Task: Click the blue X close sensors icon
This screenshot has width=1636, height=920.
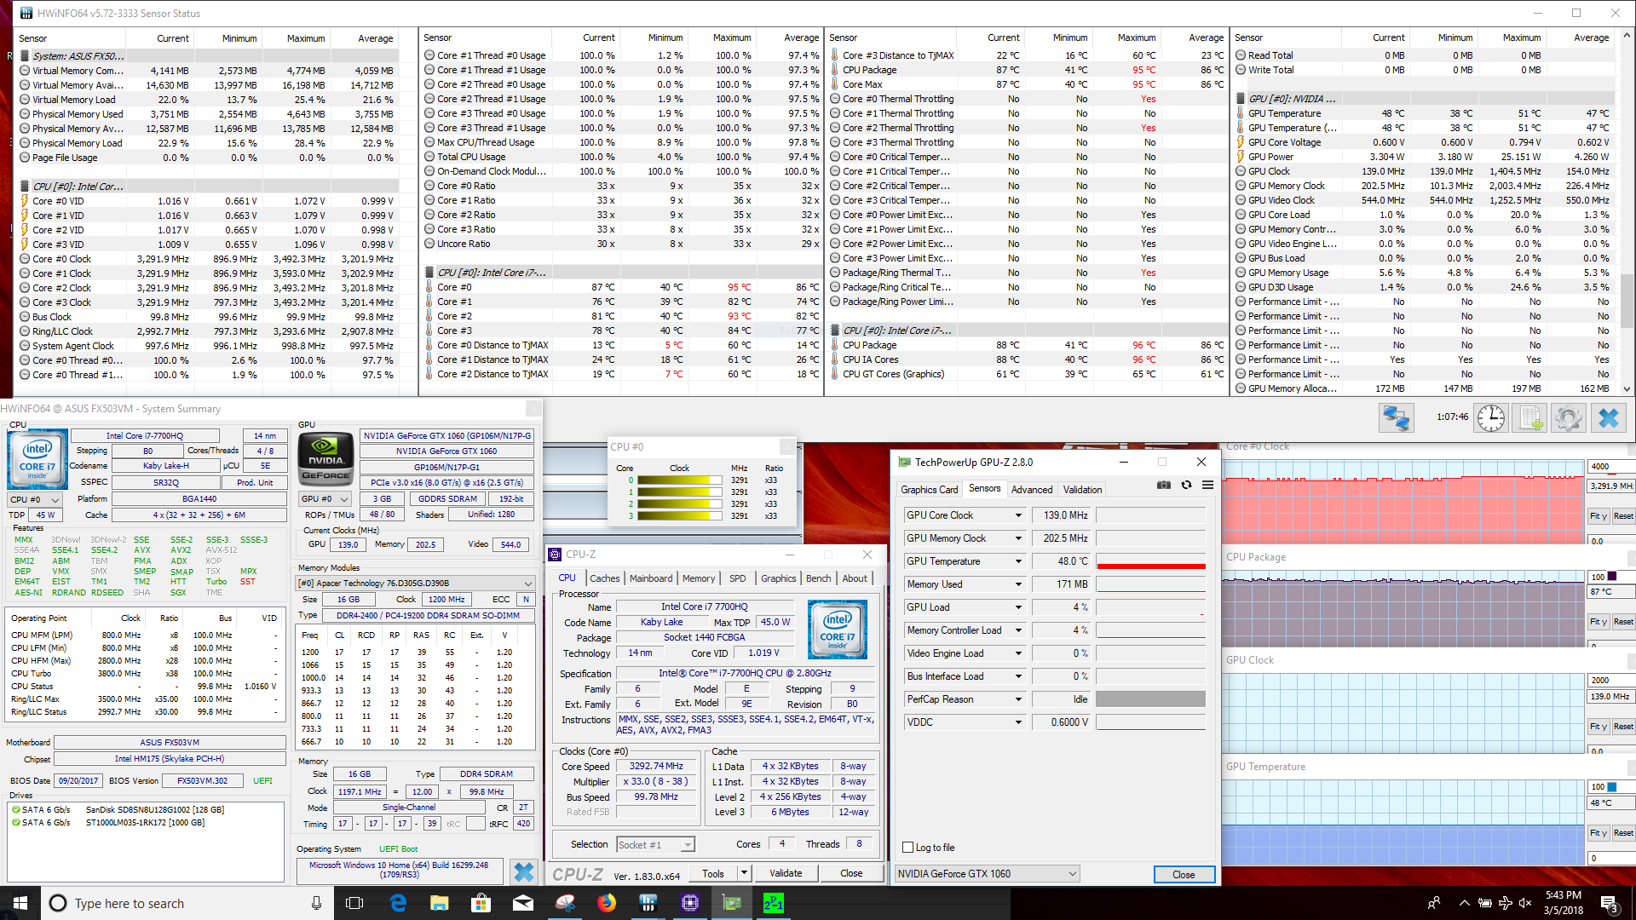Action: click(x=1608, y=418)
